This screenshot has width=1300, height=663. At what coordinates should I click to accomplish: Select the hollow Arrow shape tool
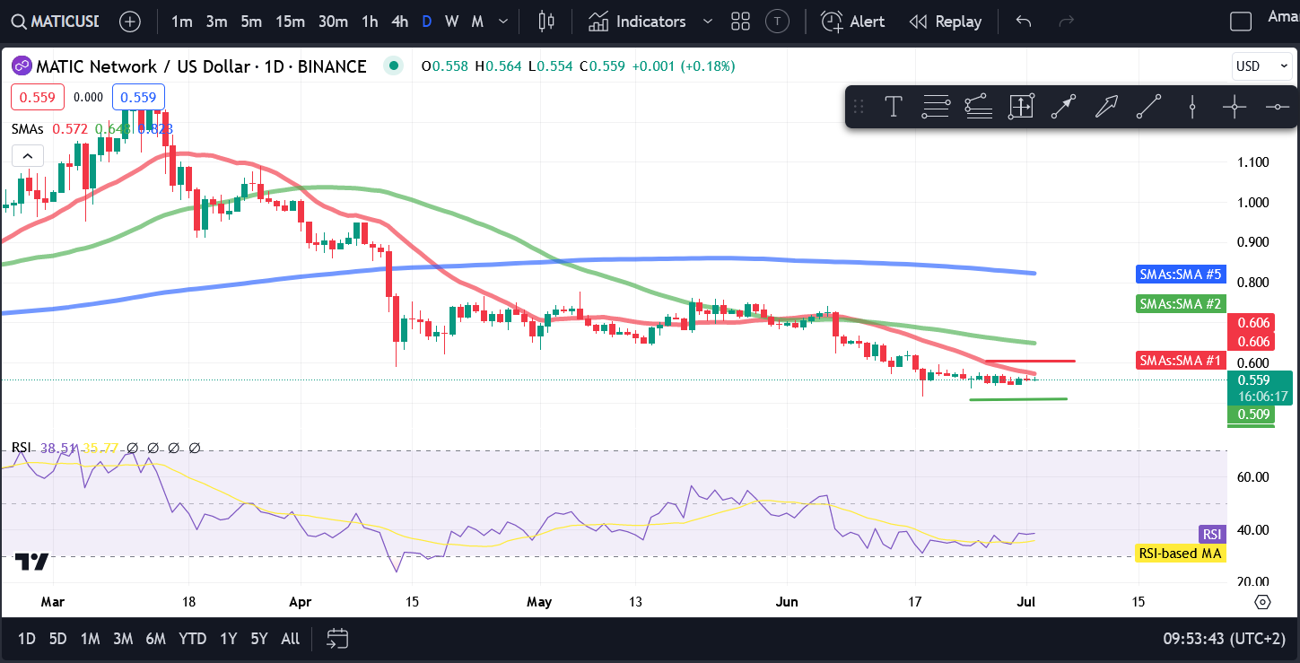[1106, 108]
